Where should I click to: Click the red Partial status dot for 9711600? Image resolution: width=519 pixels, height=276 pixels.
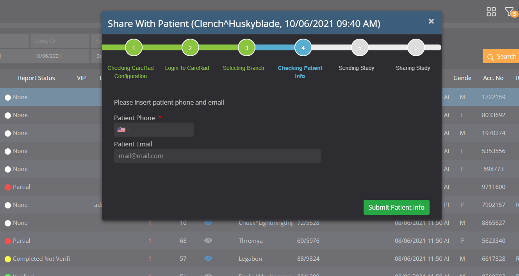(7, 187)
